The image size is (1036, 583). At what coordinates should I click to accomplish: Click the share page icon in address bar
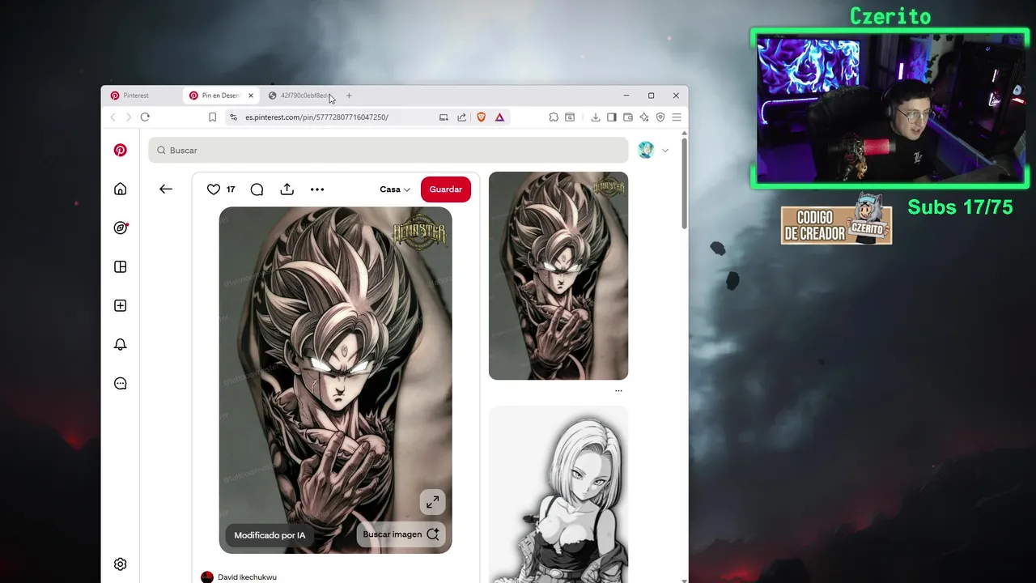[461, 117]
